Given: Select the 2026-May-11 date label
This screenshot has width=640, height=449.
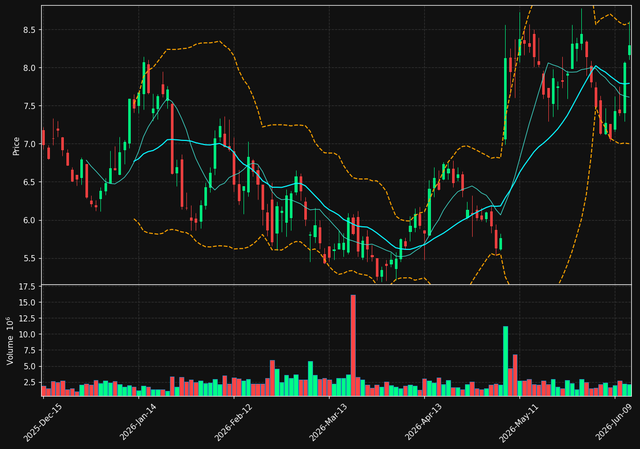Looking at the screenshot, I should click(x=519, y=423).
